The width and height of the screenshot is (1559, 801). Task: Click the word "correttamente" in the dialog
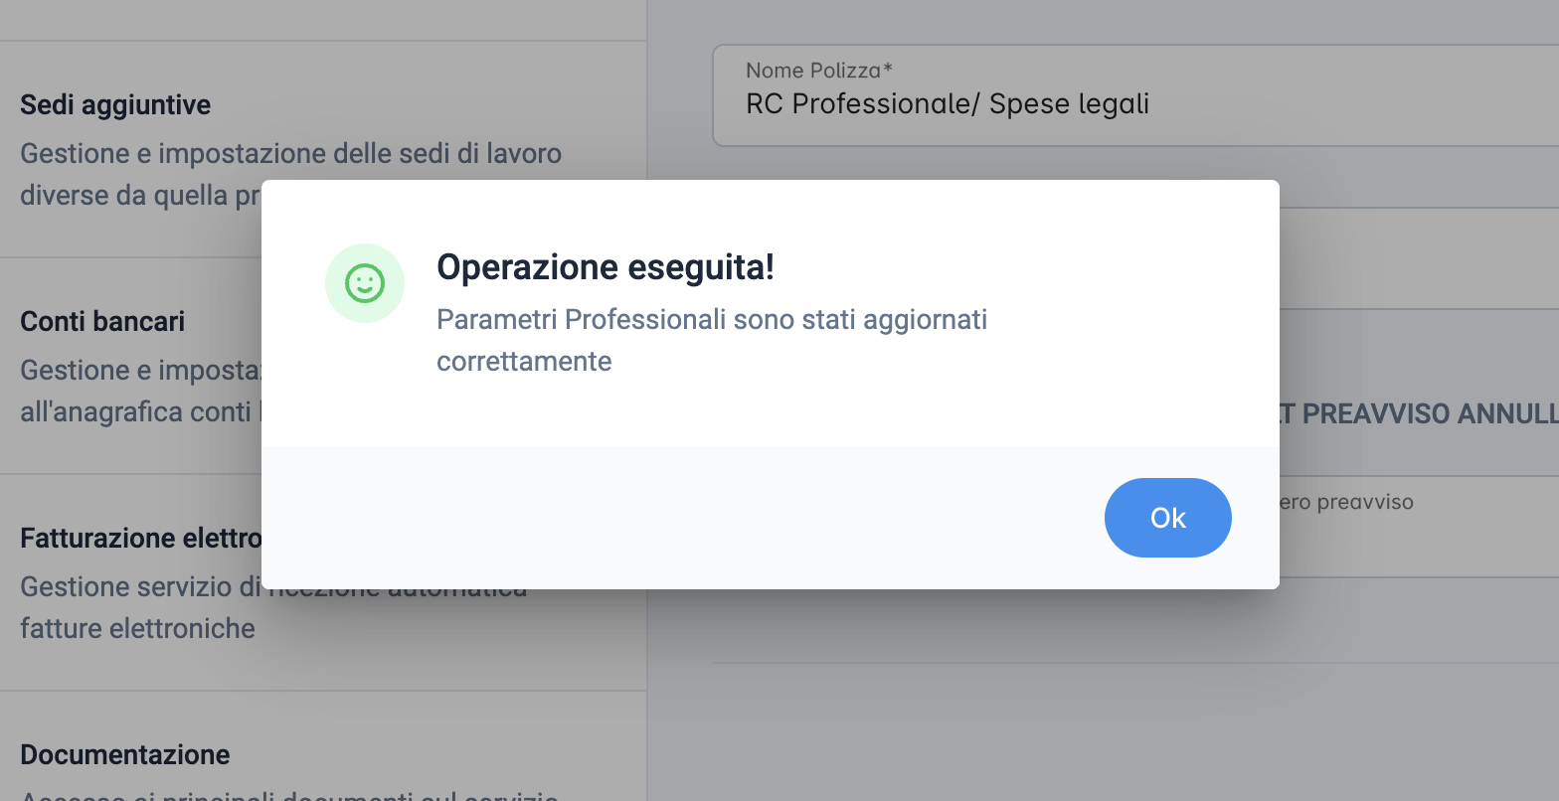524,361
